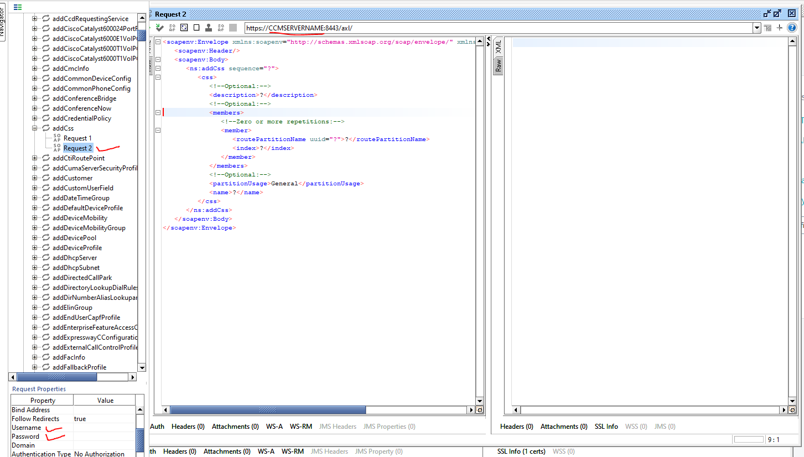
Task: Click the Username value field in Request Properties
Action: click(x=105, y=427)
